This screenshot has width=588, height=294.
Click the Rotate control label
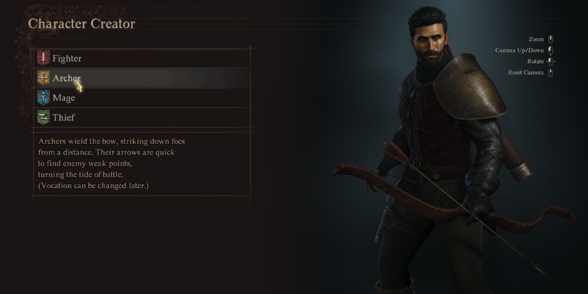pos(535,61)
